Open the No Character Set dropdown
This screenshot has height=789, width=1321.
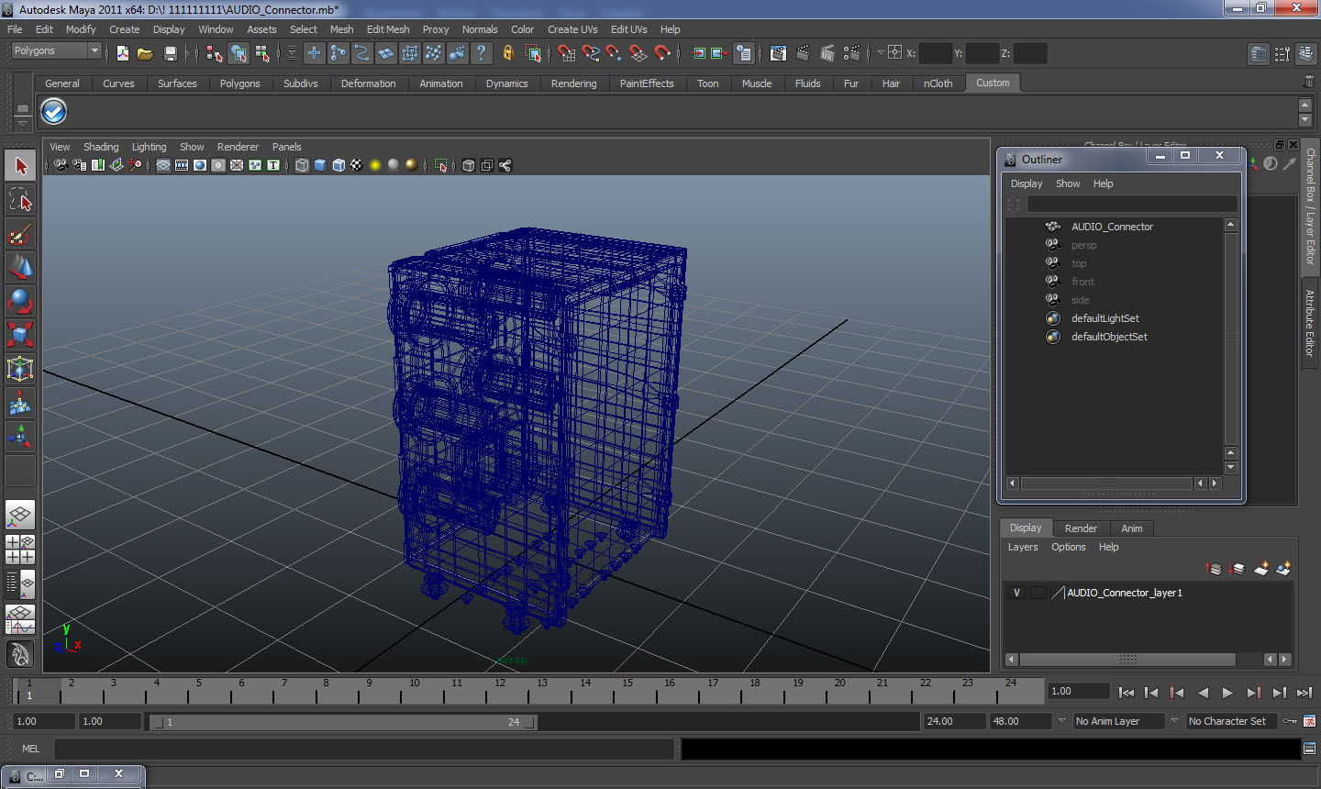click(x=1232, y=721)
